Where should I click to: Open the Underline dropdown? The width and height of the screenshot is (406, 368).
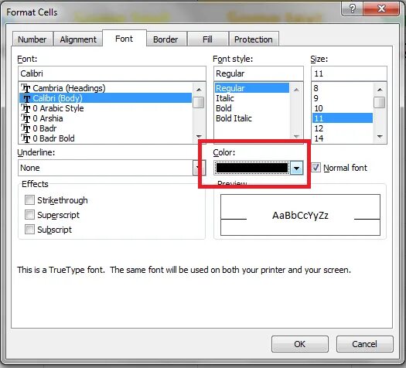[x=199, y=168]
